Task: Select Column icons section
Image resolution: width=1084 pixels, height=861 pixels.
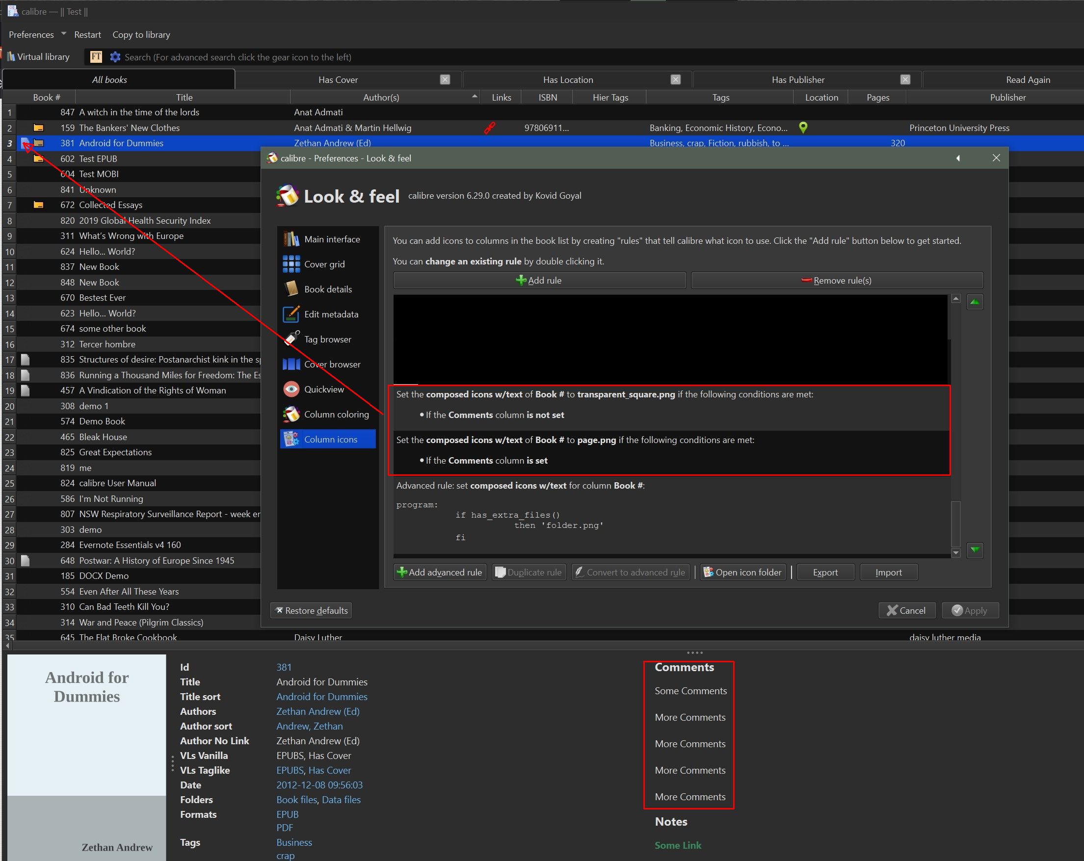Action: (x=327, y=439)
